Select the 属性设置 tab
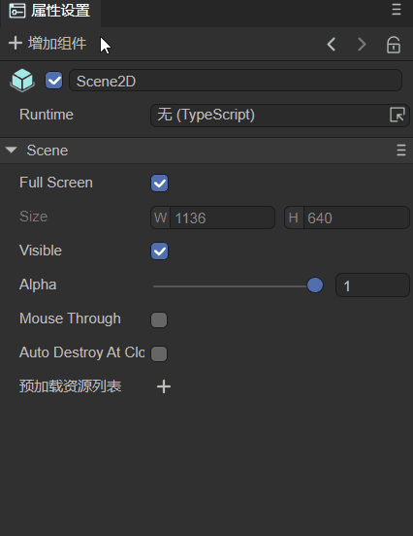Image resolution: width=413 pixels, height=536 pixels. point(50,11)
